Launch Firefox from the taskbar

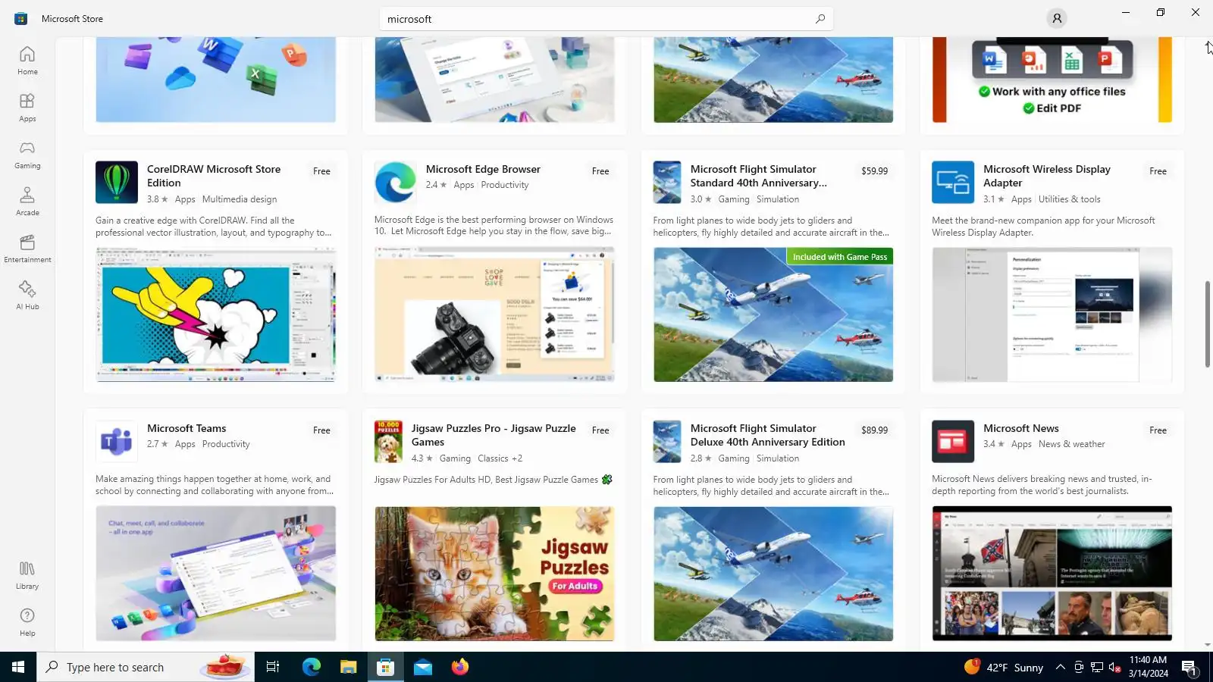tap(460, 667)
